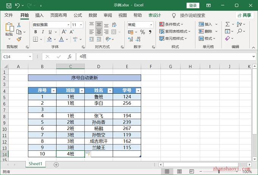This screenshot has width=258, height=175.
Task: Open 条件格式 conditional formatting
Action: point(171,24)
